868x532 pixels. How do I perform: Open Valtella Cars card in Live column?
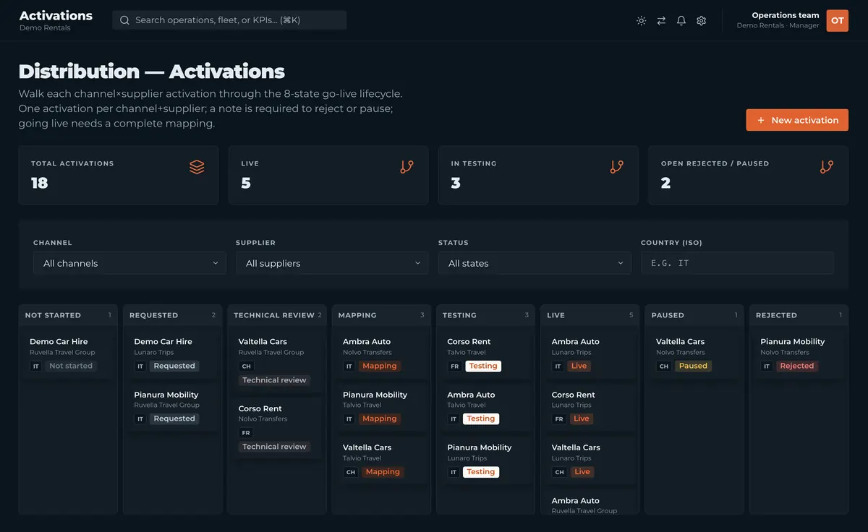pyautogui.click(x=590, y=460)
